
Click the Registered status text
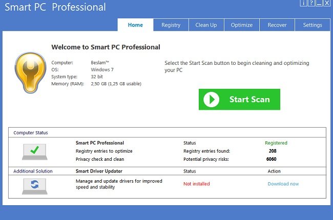click(276, 143)
